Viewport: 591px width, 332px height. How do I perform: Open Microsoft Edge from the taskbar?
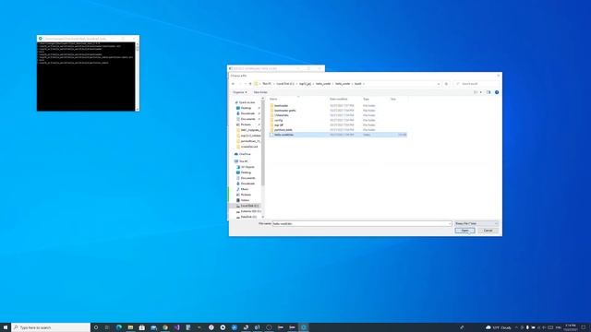119,327
